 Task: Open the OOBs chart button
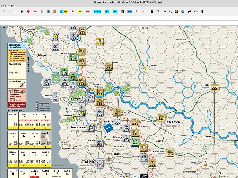click(129, 11)
